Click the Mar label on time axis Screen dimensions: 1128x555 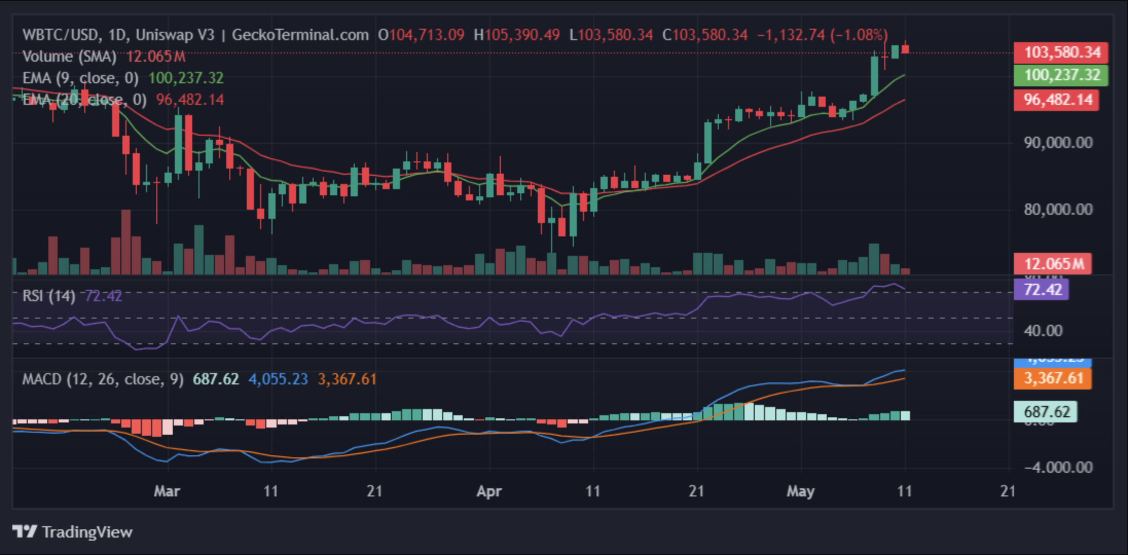pos(167,491)
